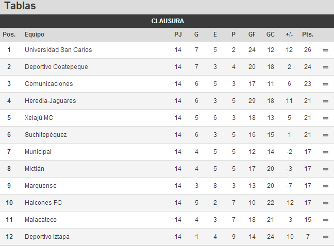Click the trend icon in Halcones FC row
Screen dimensions: 334x246
tap(325, 203)
